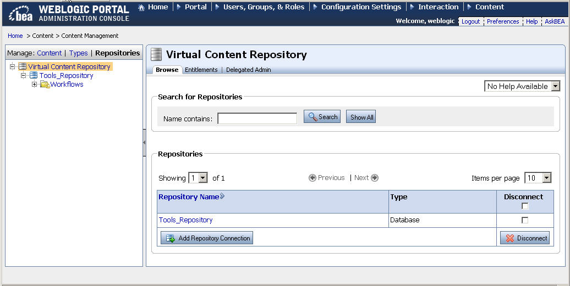This screenshot has width=570, height=286.
Task: Open the Content top menu
Action: (490, 7)
